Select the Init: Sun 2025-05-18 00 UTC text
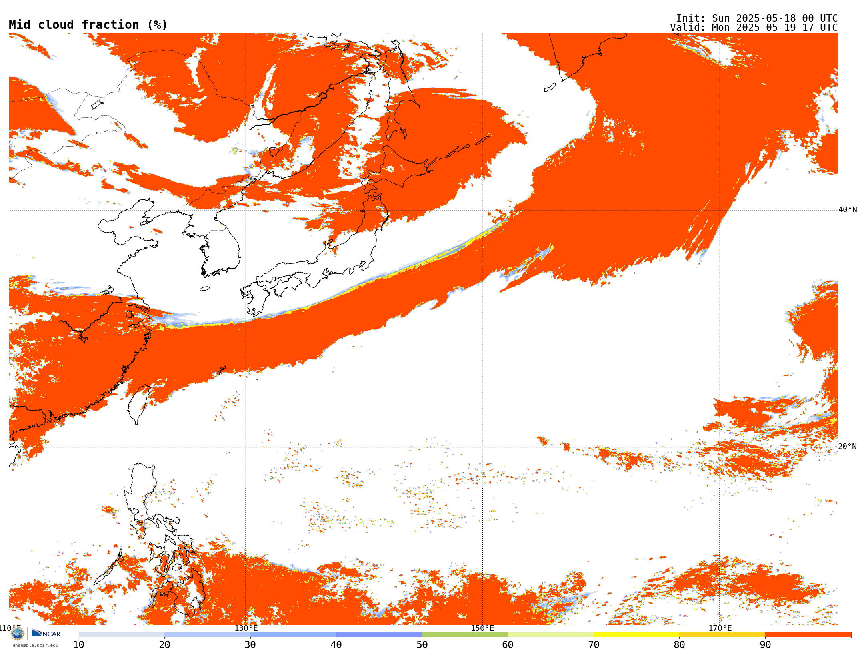 tap(757, 18)
